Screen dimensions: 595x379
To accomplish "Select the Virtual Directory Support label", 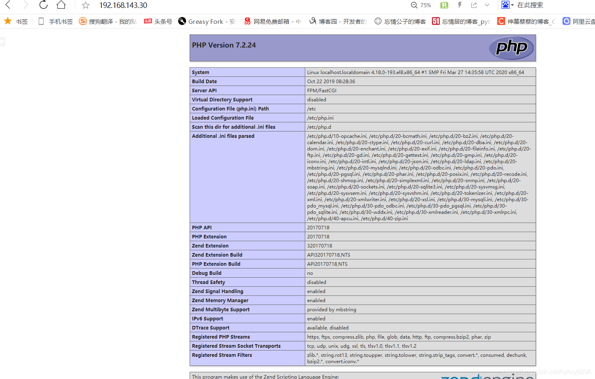I will 222,100.
